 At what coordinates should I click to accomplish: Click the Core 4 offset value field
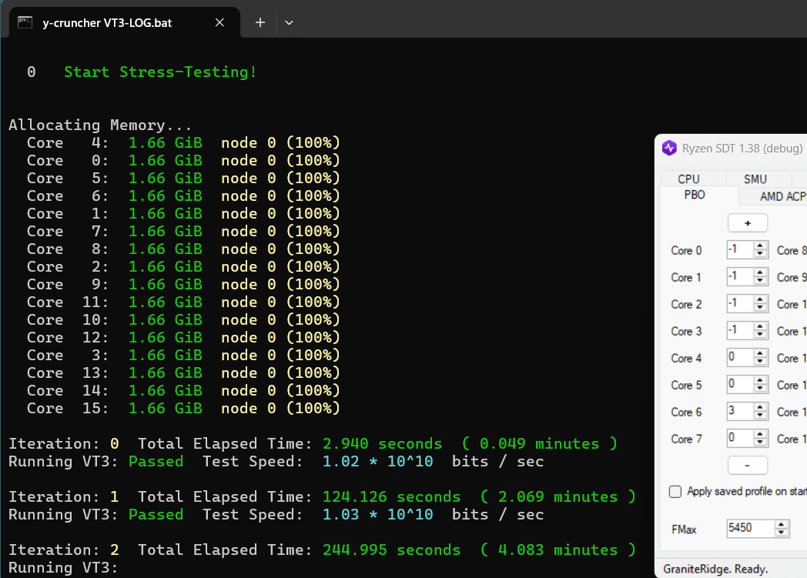[x=741, y=357]
